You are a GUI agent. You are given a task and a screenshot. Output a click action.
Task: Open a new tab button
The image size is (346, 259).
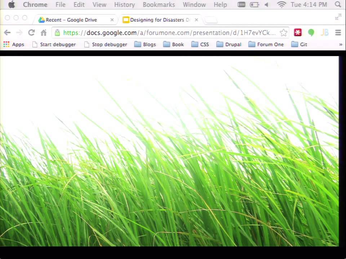coord(211,20)
